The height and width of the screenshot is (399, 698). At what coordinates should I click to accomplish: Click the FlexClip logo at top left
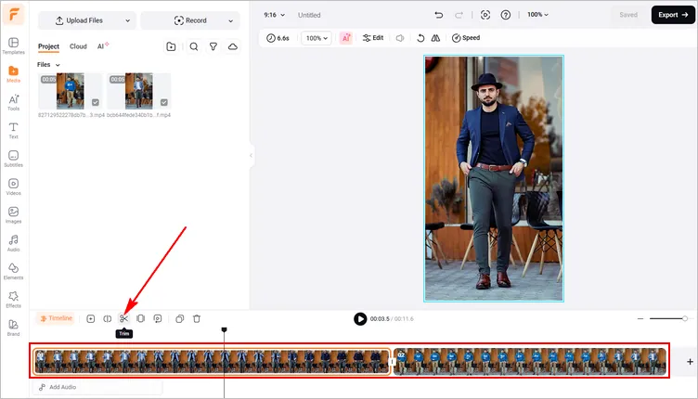(x=14, y=15)
